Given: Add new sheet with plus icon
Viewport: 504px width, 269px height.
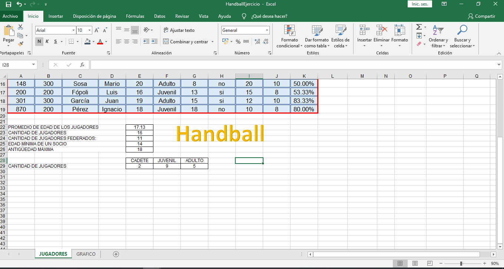Looking at the screenshot, I should point(116,254).
